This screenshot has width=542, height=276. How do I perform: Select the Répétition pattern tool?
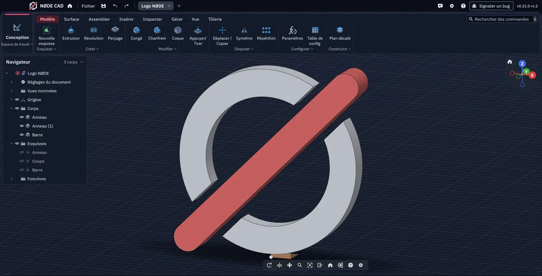266,33
